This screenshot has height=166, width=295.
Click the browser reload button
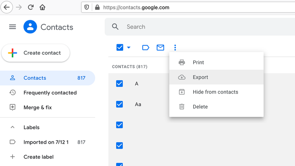(31, 7)
